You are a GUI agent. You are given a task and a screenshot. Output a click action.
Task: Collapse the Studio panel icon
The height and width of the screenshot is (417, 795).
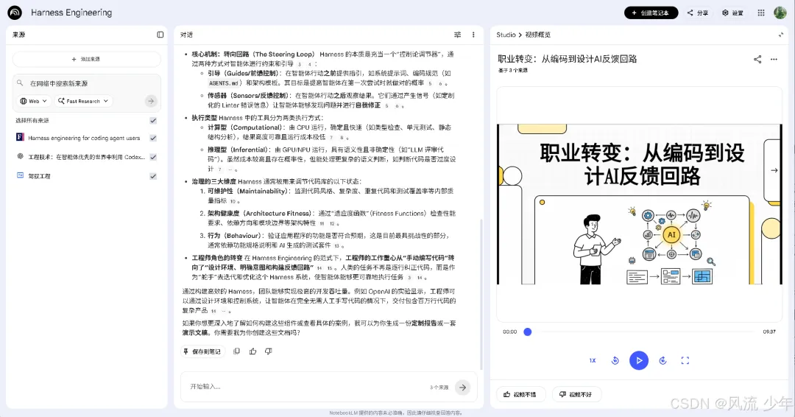click(781, 35)
